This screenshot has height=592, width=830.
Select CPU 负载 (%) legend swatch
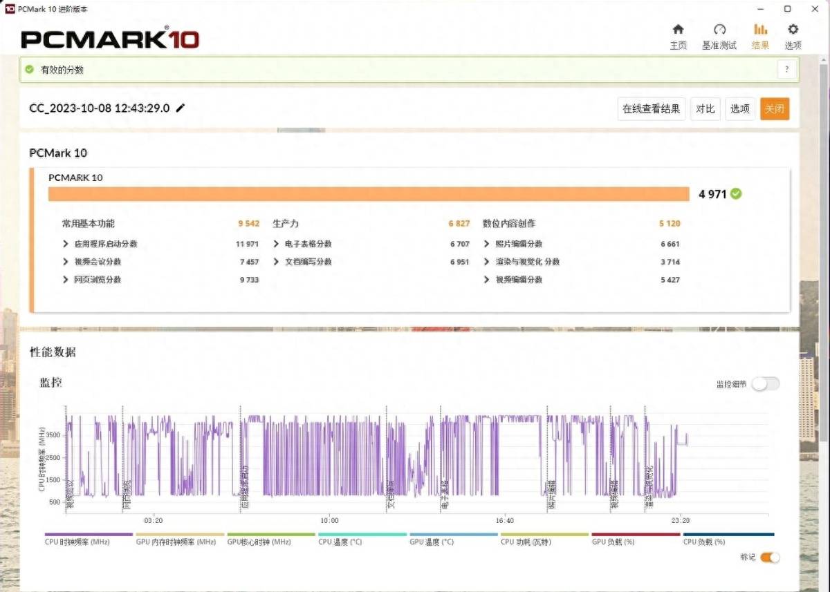[x=728, y=534]
